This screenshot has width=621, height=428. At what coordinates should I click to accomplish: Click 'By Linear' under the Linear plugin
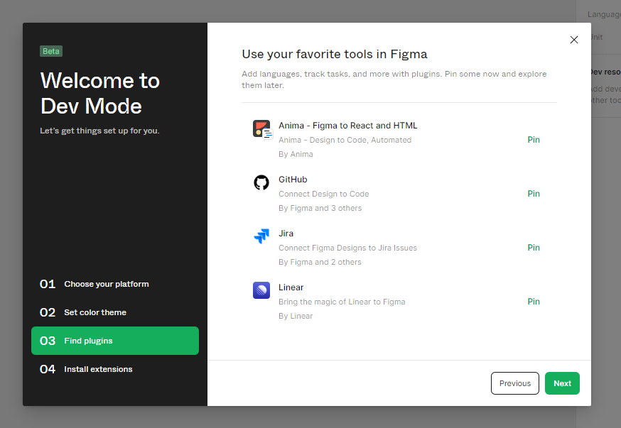[x=296, y=316]
